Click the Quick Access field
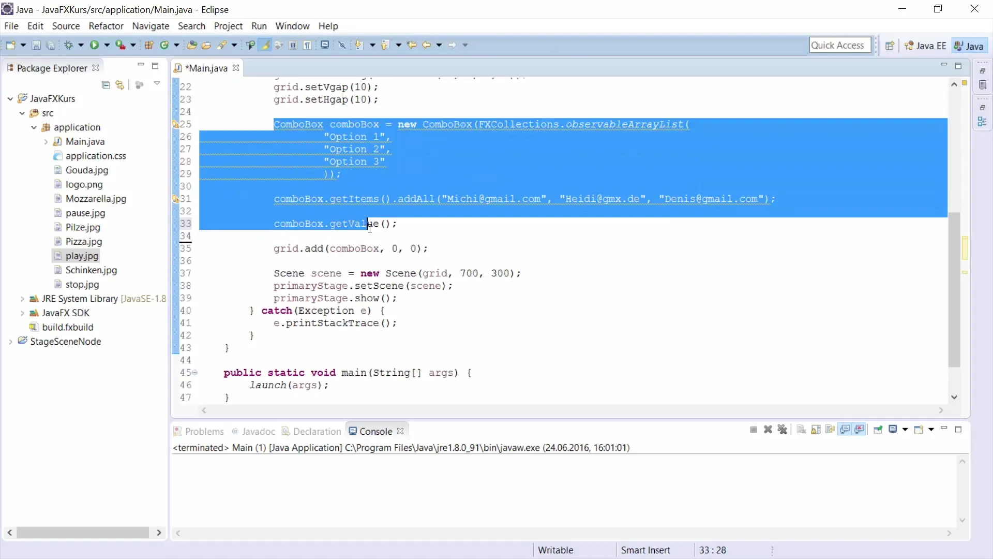The height and width of the screenshot is (559, 993). pos(840,45)
